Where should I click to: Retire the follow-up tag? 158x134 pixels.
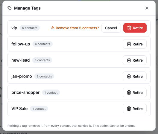pyautogui.click(x=135, y=44)
